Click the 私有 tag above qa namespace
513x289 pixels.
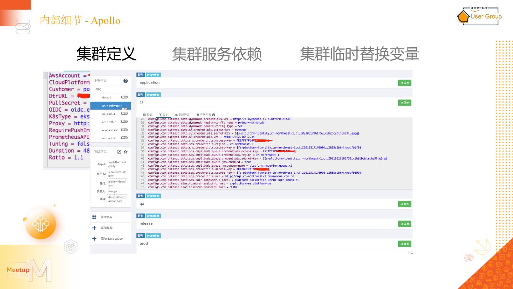140,196
